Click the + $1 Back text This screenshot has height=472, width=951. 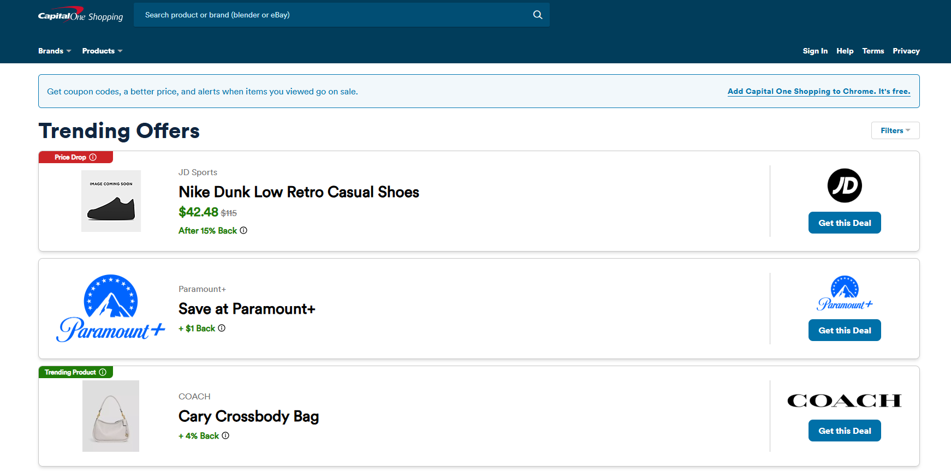(x=197, y=328)
